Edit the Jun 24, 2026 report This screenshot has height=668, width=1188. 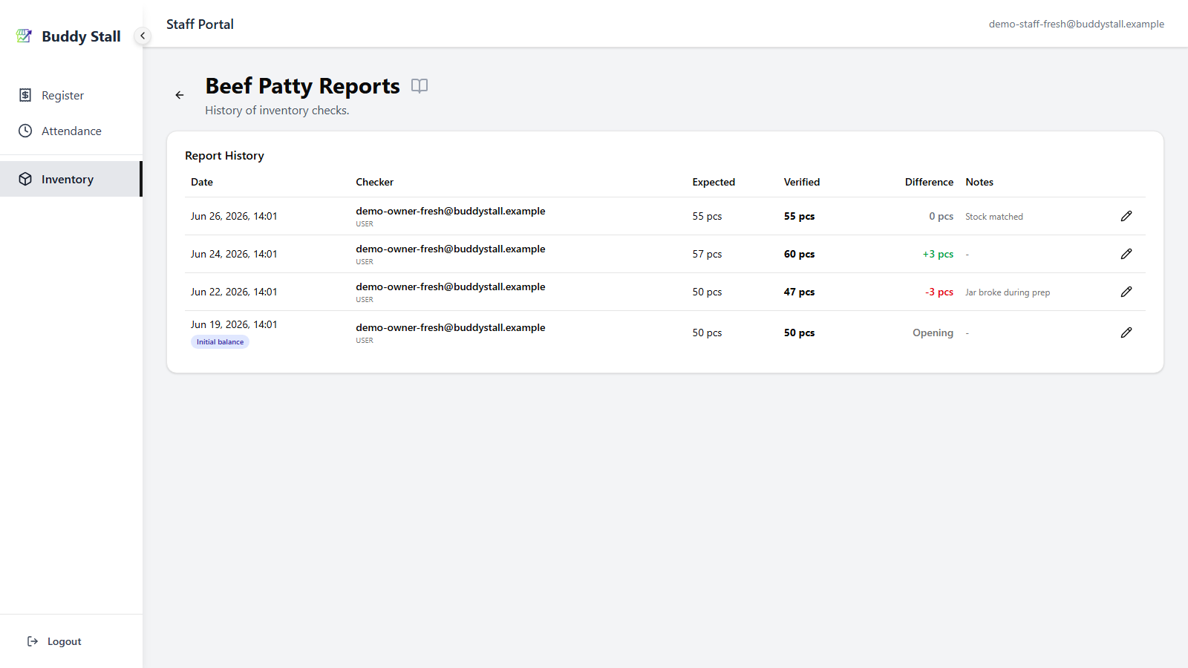pyautogui.click(x=1126, y=254)
